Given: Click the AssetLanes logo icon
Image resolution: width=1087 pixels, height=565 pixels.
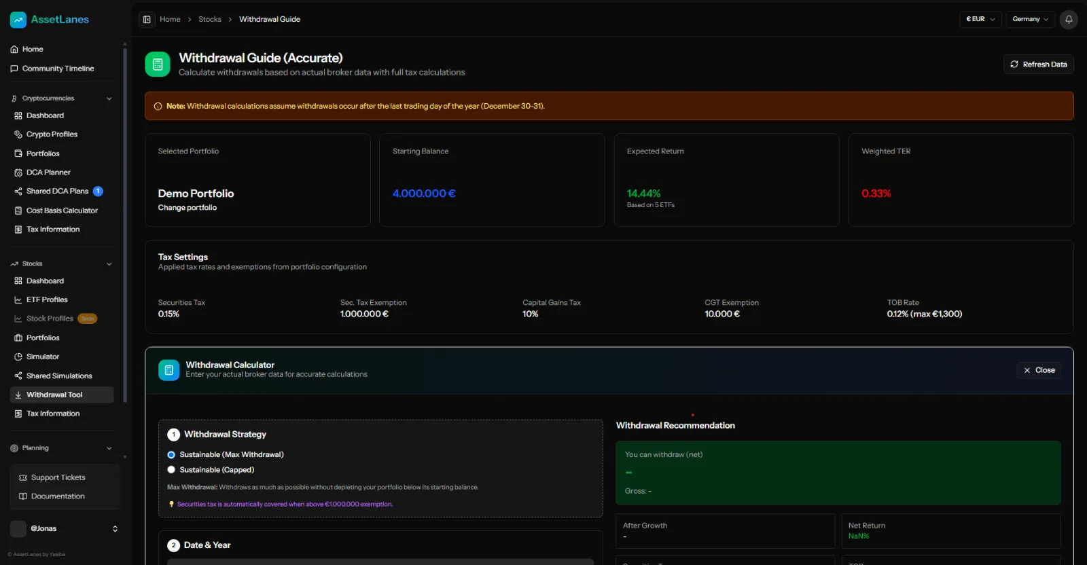Looking at the screenshot, I should [18, 20].
